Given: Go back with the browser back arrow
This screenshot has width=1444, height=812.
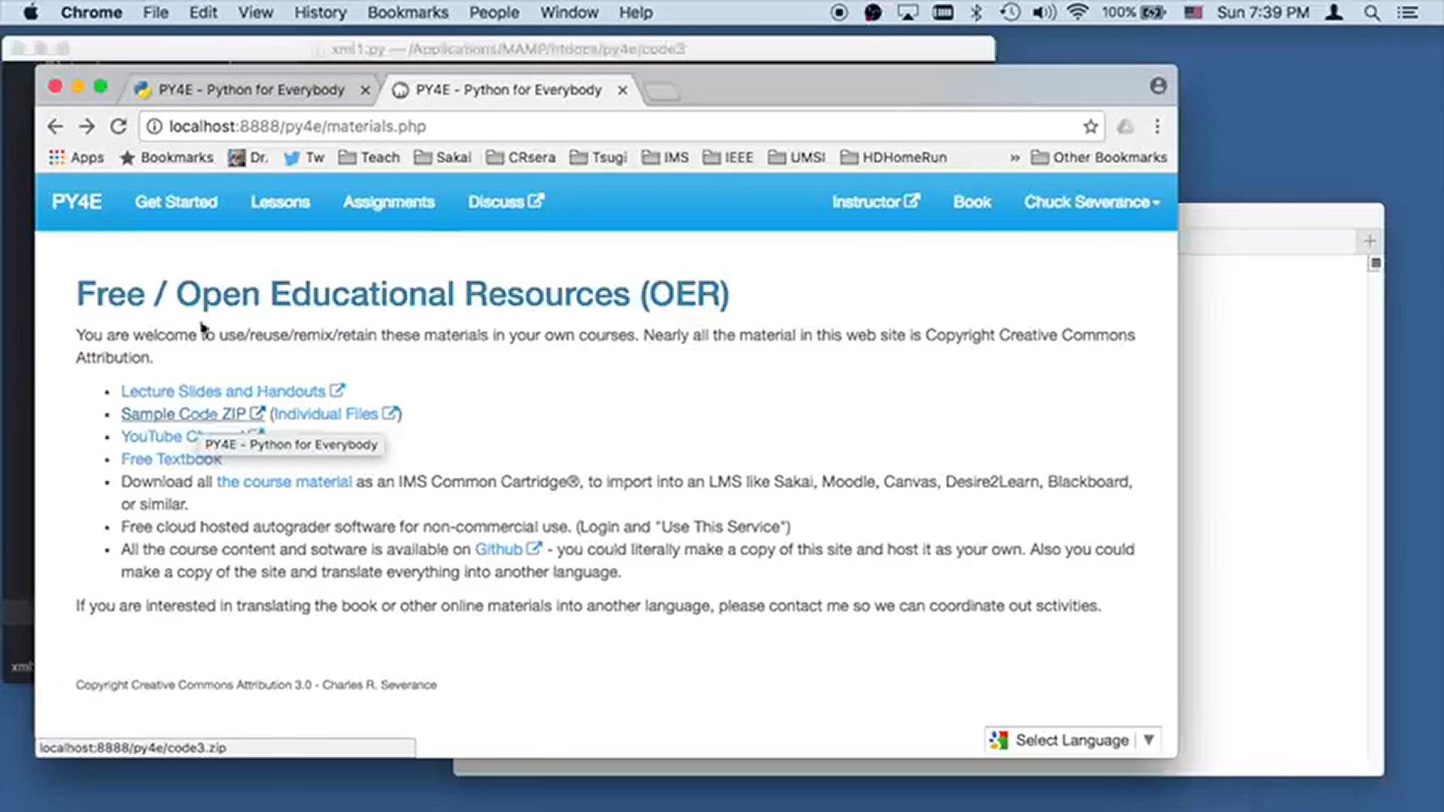Looking at the screenshot, I should pos(55,126).
